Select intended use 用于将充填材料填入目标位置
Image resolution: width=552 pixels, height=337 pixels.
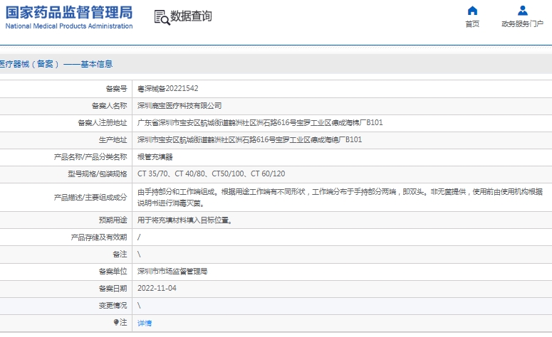tap(184, 220)
